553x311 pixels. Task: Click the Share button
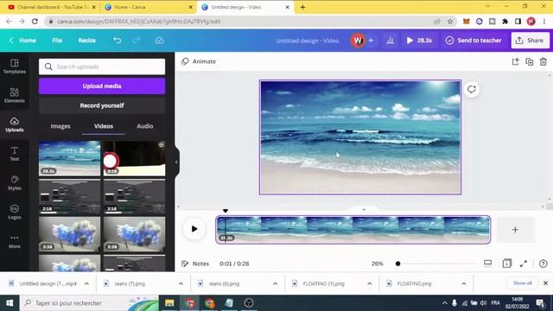point(530,41)
